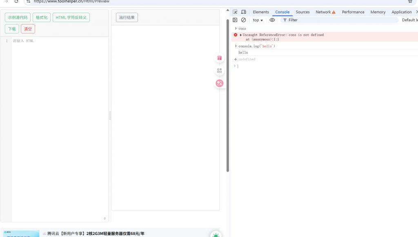Click the pink translate floating icon
The height and width of the screenshot is (237, 418).
[x=220, y=83]
